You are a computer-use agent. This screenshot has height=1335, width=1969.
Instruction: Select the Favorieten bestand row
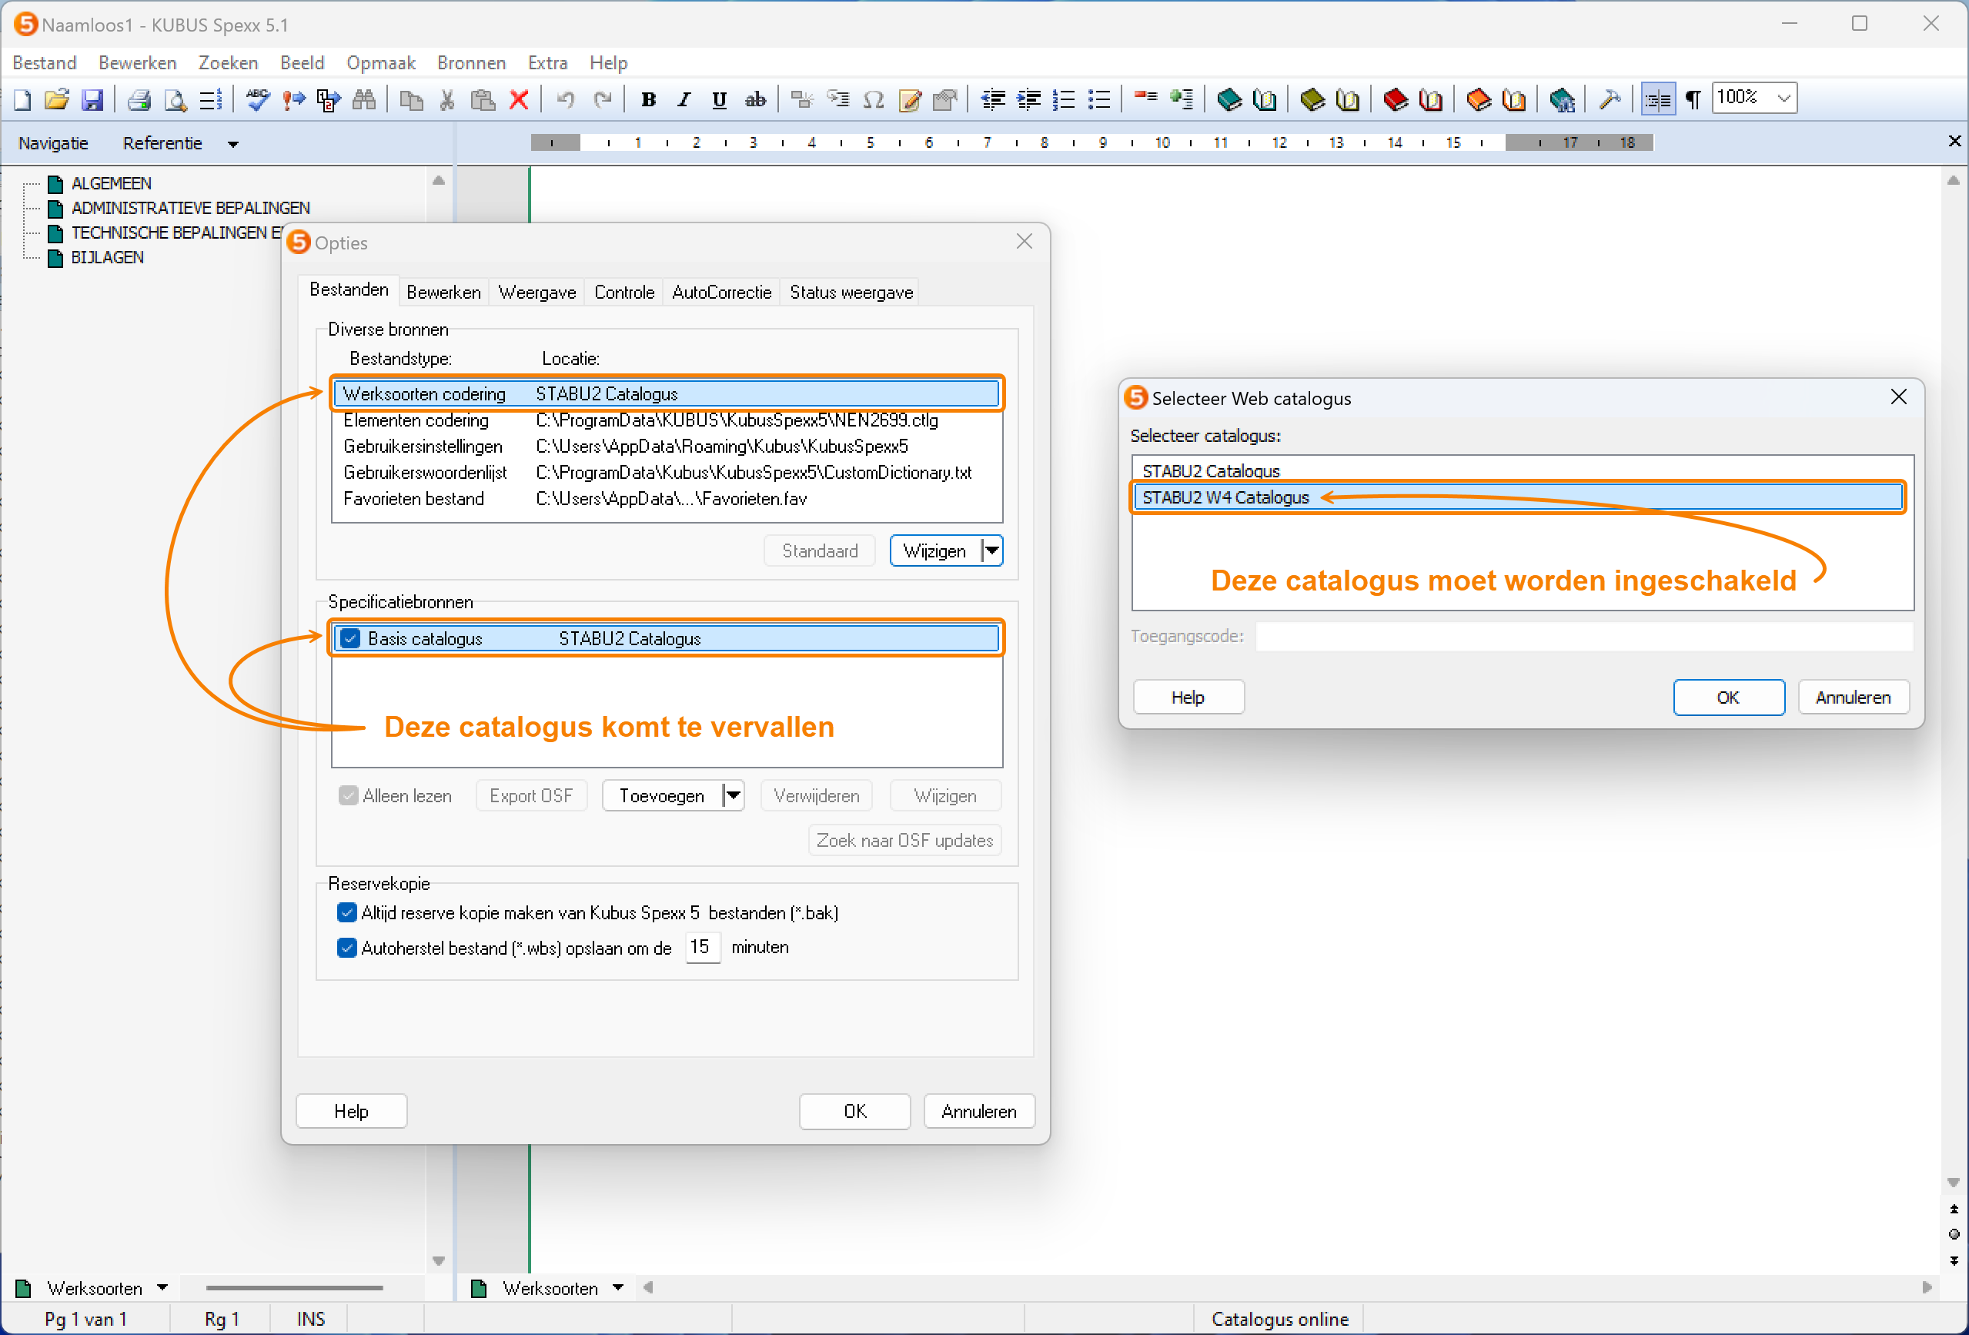pyautogui.click(x=666, y=499)
